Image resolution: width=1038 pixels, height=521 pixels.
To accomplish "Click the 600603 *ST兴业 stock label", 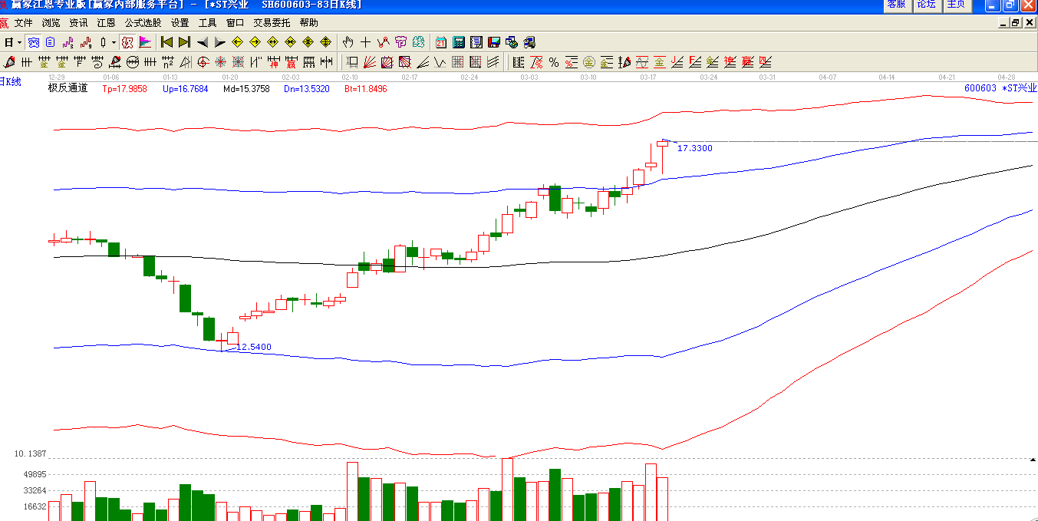I will (x=1000, y=88).
